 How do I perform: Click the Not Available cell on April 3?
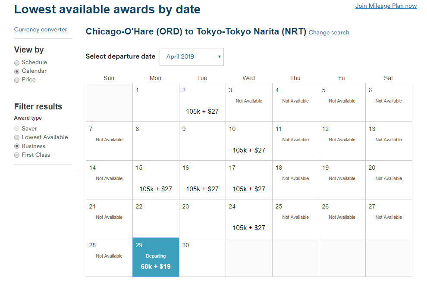click(249, 102)
